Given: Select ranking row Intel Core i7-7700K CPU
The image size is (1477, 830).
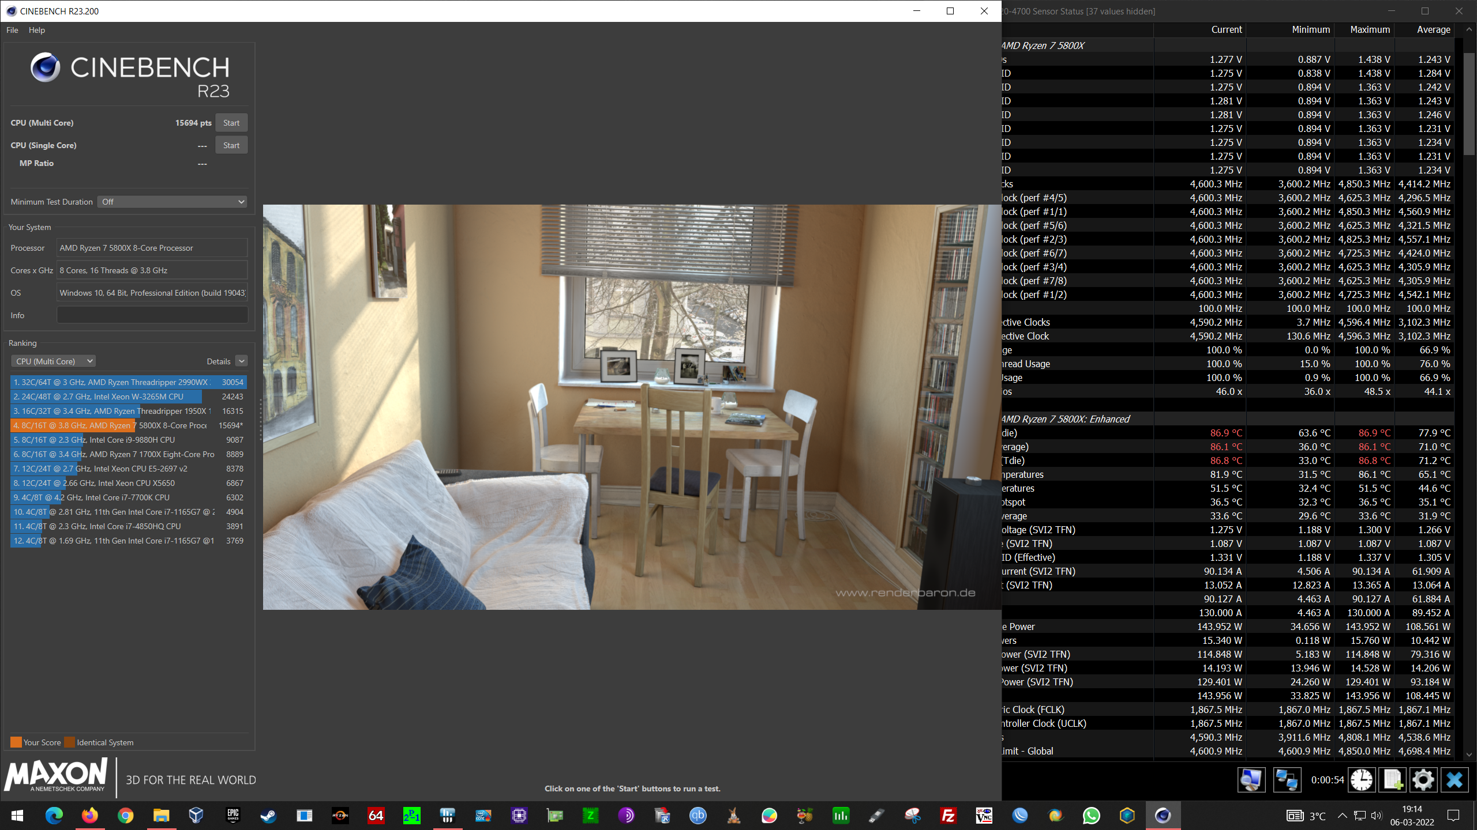Looking at the screenshot, I should 129,497.
